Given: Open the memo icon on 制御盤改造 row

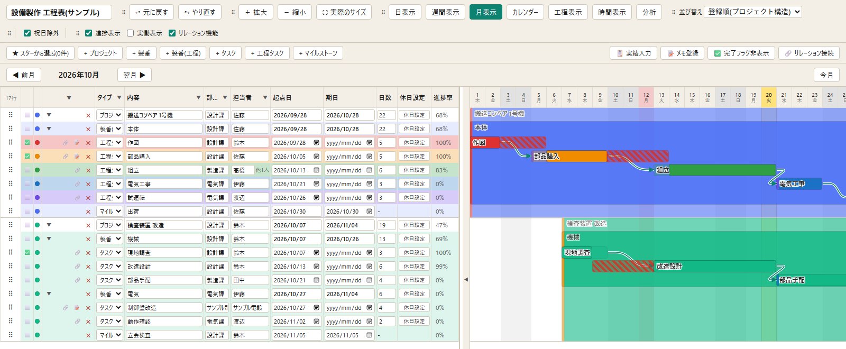Looking at the screenshot, I should click(x=77, y=308).
